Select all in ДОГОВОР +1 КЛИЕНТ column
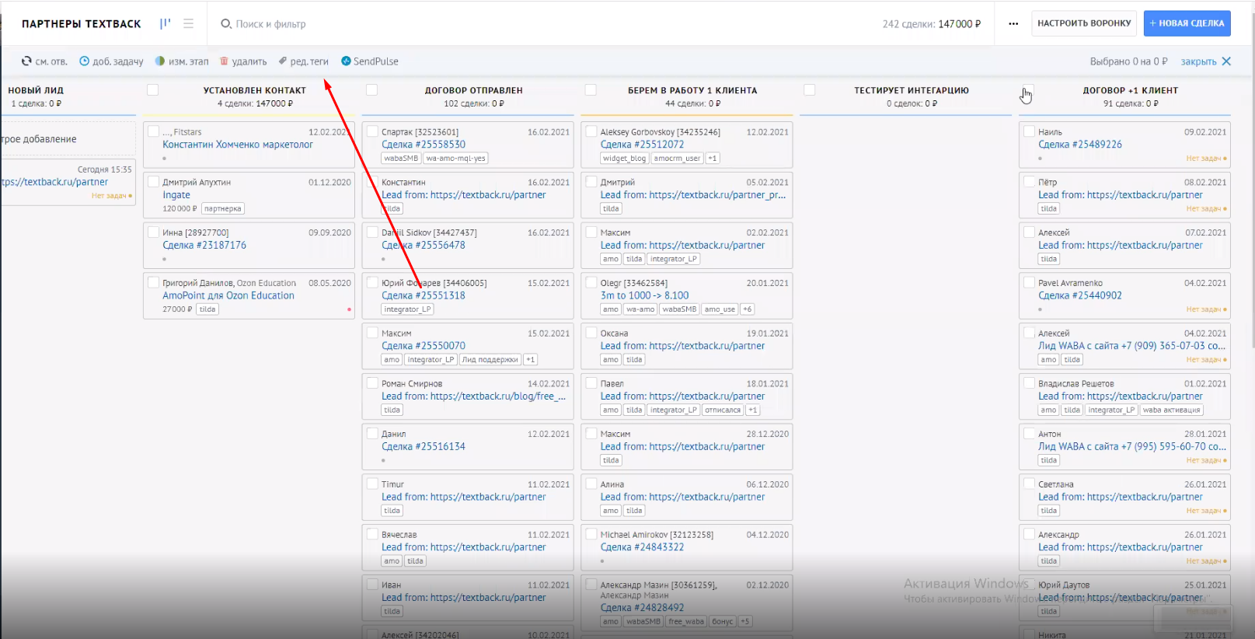The width and height of the screenshot is (1255, 639). [x=1028, y=90]
